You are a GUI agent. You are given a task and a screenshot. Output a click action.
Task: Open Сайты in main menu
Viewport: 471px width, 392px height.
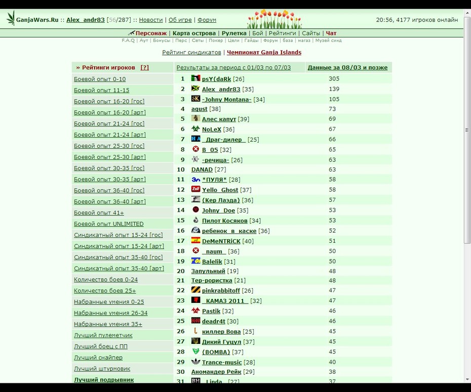pyautogui.click(x=311, y=33)
